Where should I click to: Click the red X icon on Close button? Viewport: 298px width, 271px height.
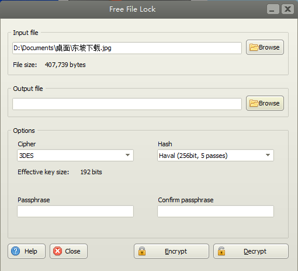(x=58, y=251)
